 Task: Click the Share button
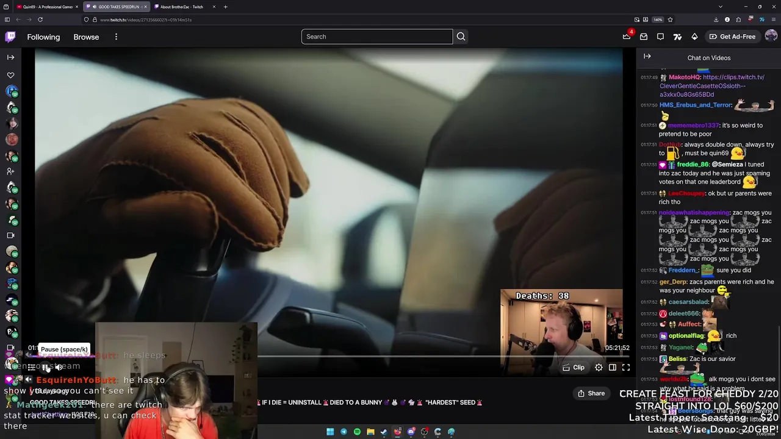pyautogui.click(x=591, y=393)
